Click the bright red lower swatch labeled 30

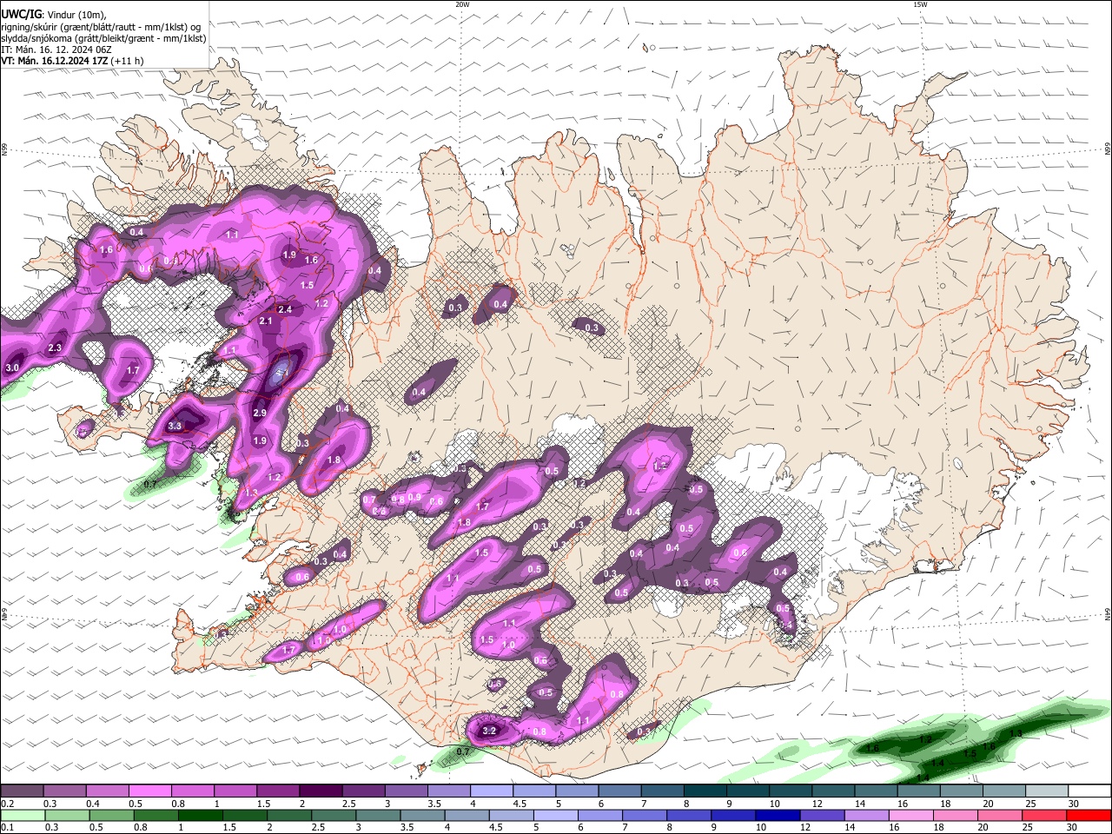coord(1088,815)
